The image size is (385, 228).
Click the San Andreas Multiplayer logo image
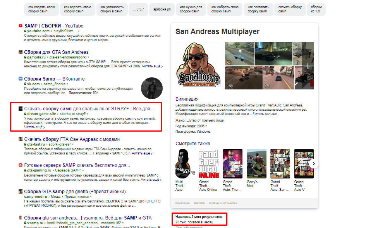point(199,66)
